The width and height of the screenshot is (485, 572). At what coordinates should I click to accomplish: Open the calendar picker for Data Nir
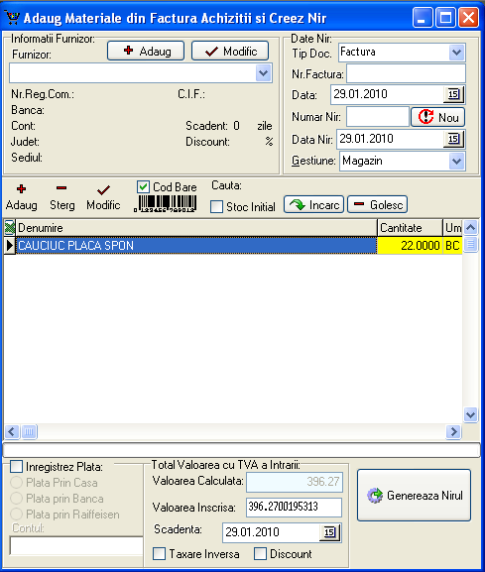tap(453, 139)
